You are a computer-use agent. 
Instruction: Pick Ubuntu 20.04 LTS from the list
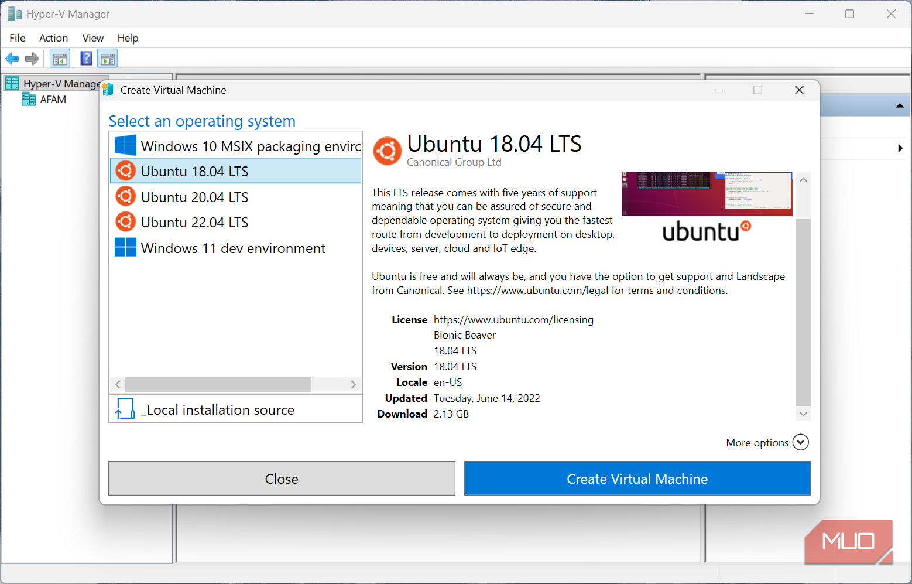[235, 197]
